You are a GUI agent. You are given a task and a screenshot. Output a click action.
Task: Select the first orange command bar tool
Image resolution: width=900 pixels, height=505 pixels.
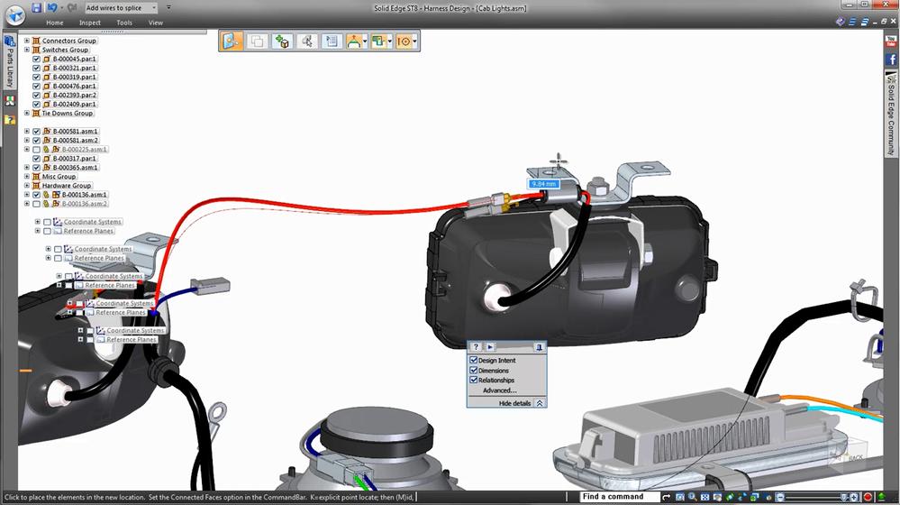coord(232,41)
